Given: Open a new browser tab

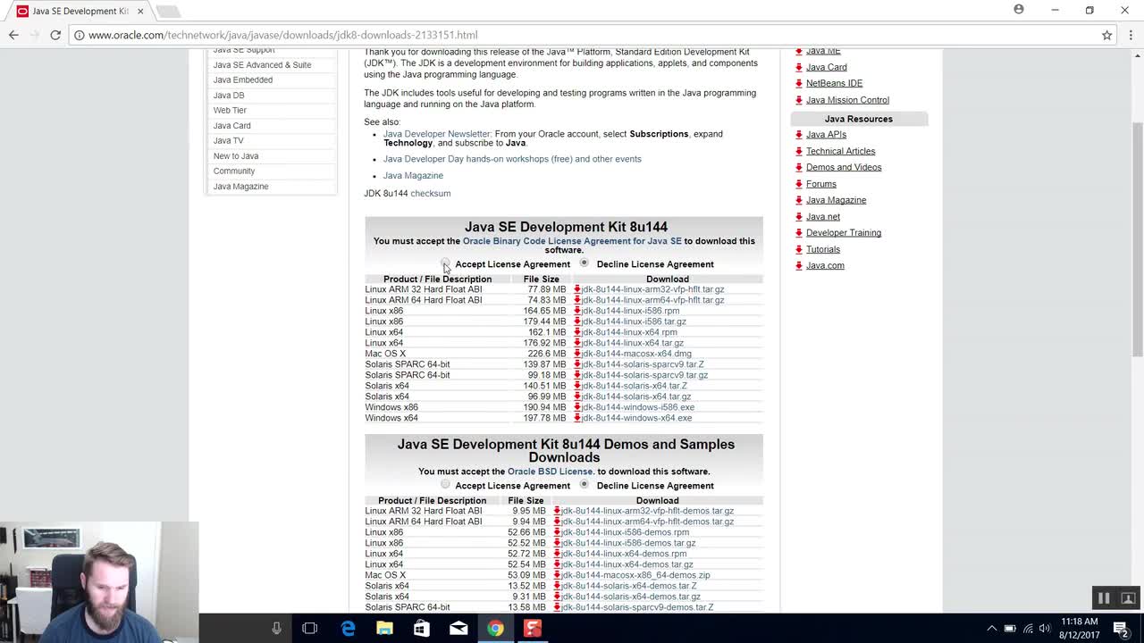Looking at the screenshot, I should click(168, 11).
